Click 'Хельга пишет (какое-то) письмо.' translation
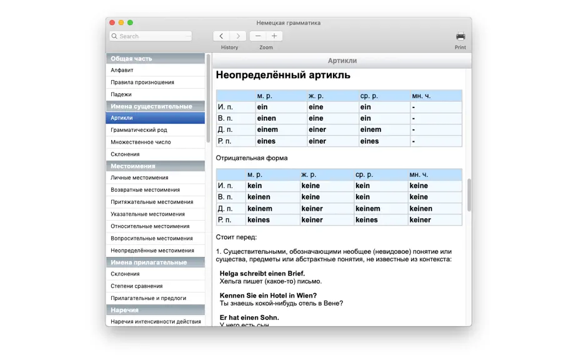The height and width of the screenshot is (360, 576). tap(271, 281)
